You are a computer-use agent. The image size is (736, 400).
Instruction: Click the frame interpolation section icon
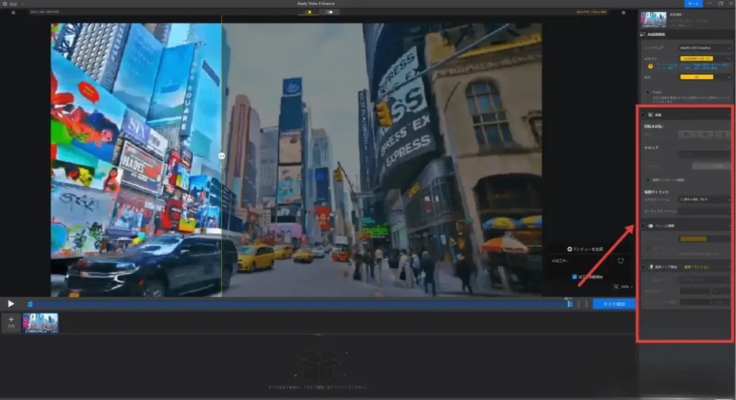click(x=650, y=226)
